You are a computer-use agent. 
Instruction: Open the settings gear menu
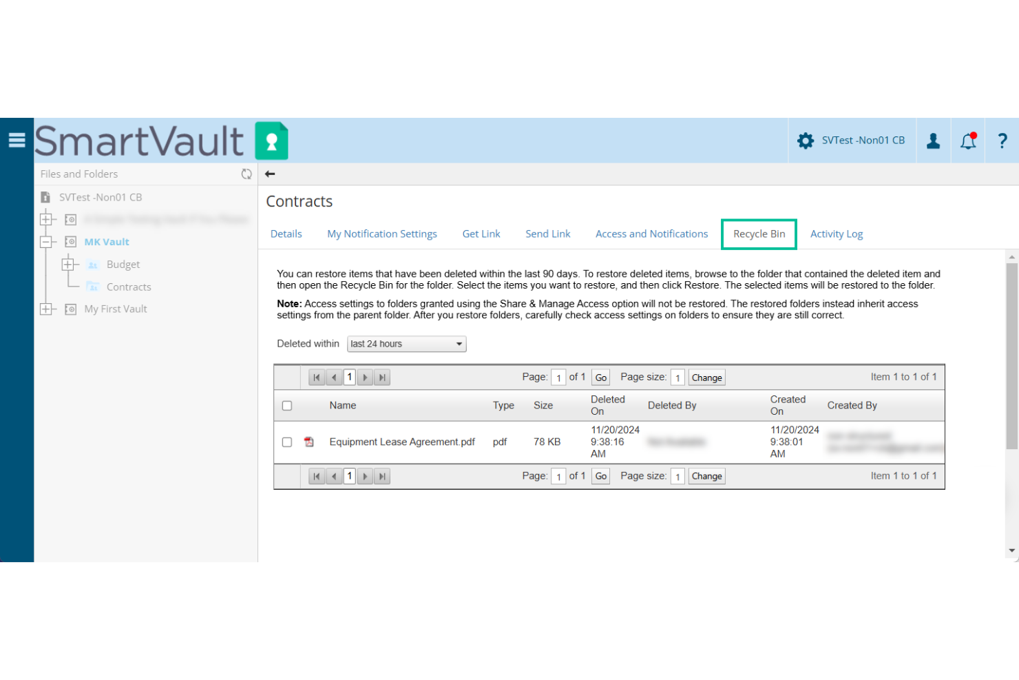click(806, 140)
